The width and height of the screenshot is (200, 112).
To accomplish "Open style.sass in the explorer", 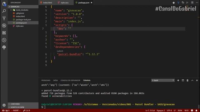I will click(23, 26).
